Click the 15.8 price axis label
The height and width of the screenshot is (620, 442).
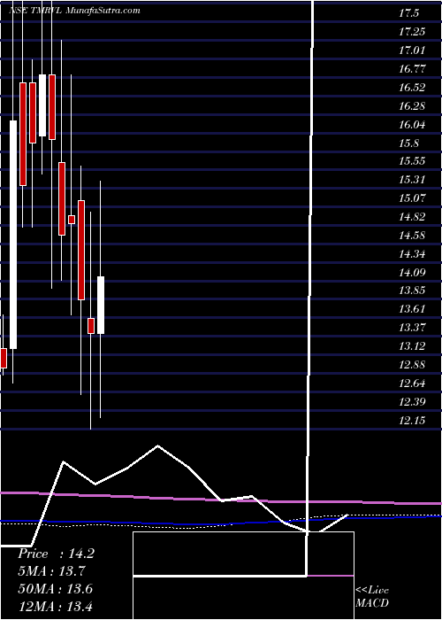(408, 143)
